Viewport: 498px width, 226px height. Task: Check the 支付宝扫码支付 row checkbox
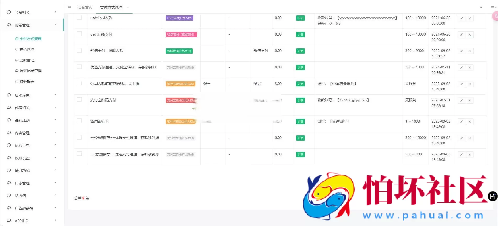79,100
